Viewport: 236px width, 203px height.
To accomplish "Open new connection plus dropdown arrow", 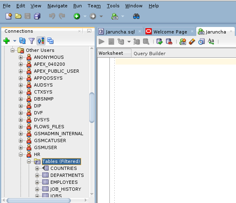I will point(15,41).
